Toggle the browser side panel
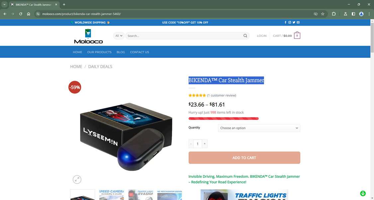Screen dimensions: 374x200 tap(353, 14)
